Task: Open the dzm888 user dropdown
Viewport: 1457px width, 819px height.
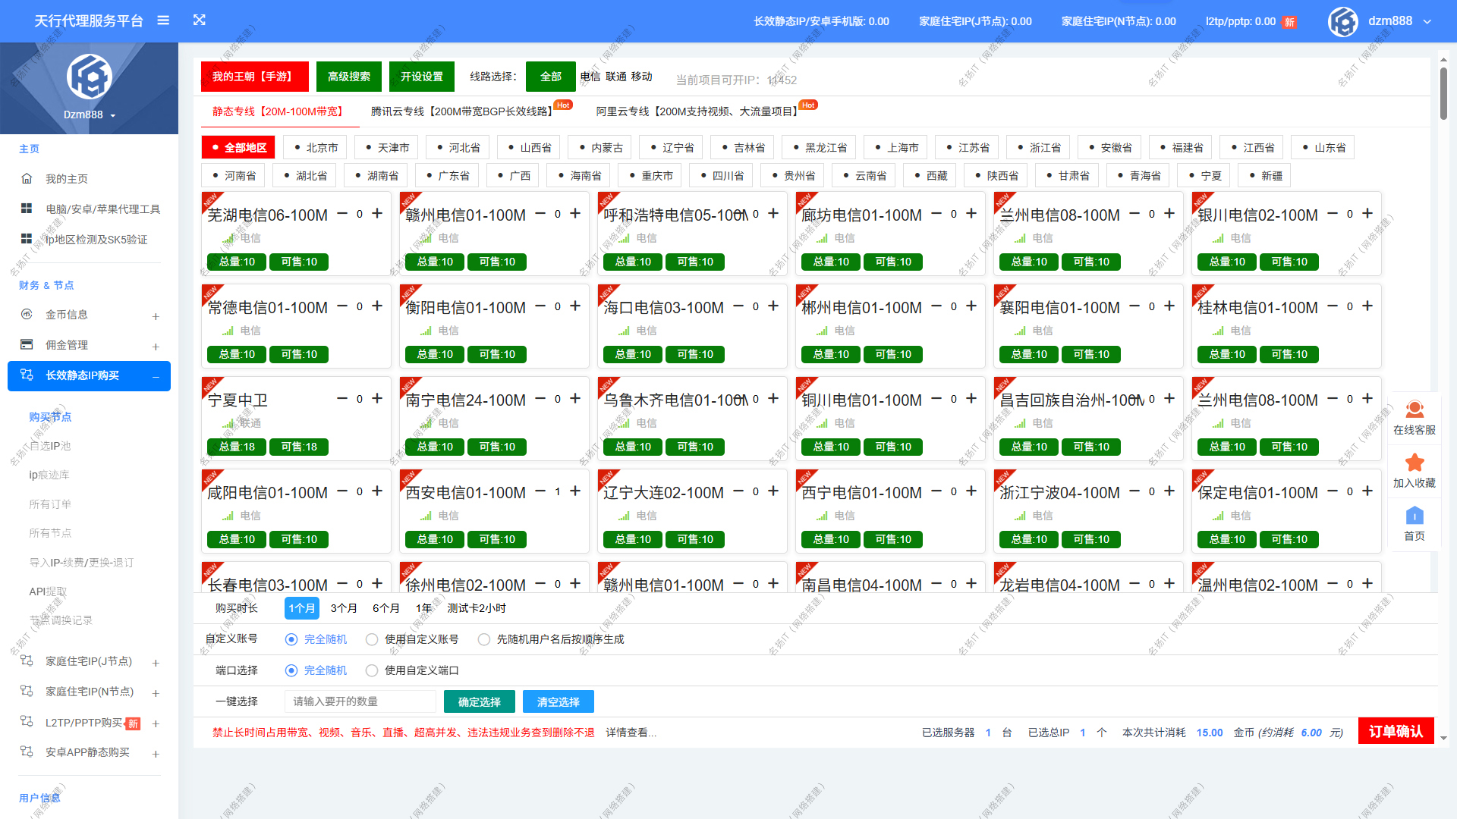Action: [1393, 21]
